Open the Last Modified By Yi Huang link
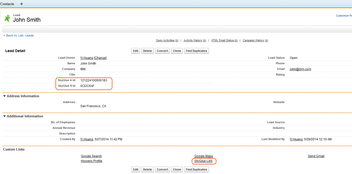This screenshot has width=352, height=174. 296,139
